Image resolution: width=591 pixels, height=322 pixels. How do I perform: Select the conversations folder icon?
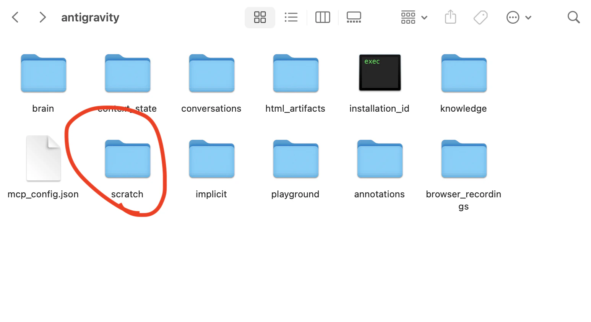coord(212,73)
